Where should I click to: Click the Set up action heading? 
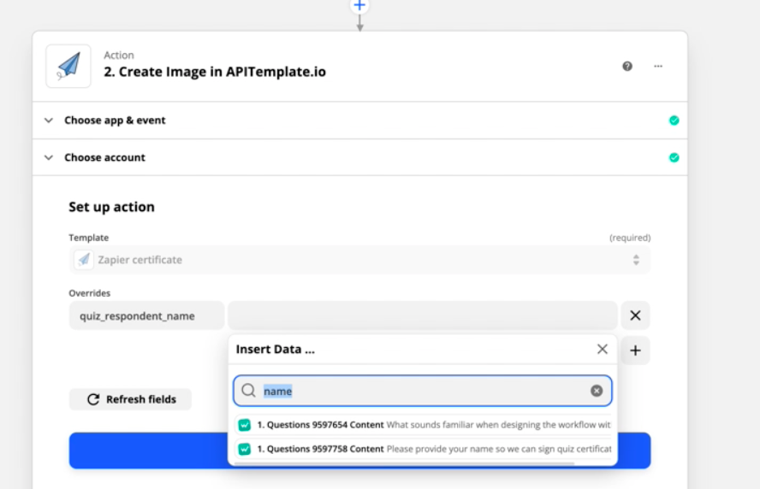click(x=111, y=207)
